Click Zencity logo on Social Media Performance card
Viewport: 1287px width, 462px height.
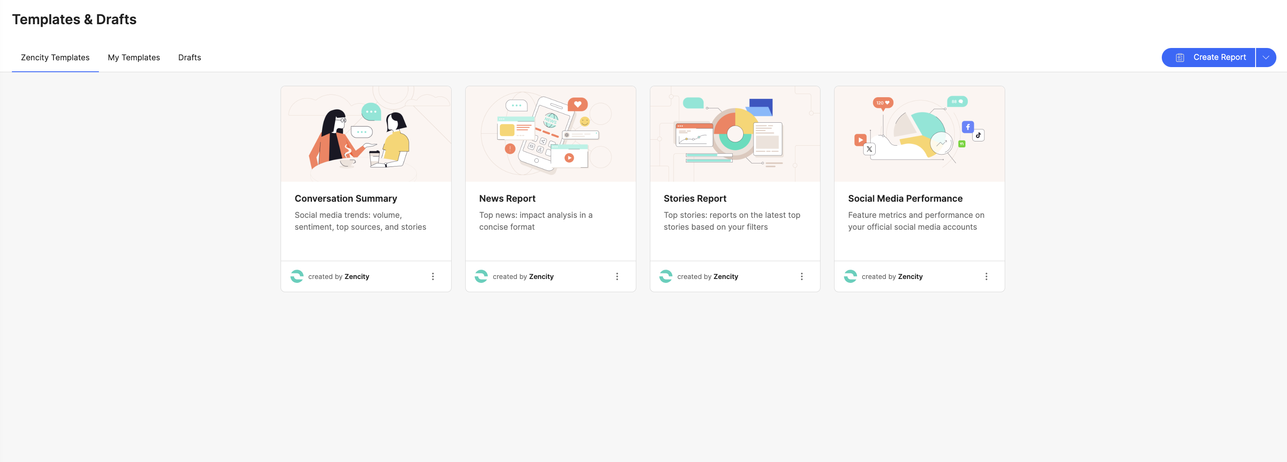pyautogui.click(x=850, y=276)
